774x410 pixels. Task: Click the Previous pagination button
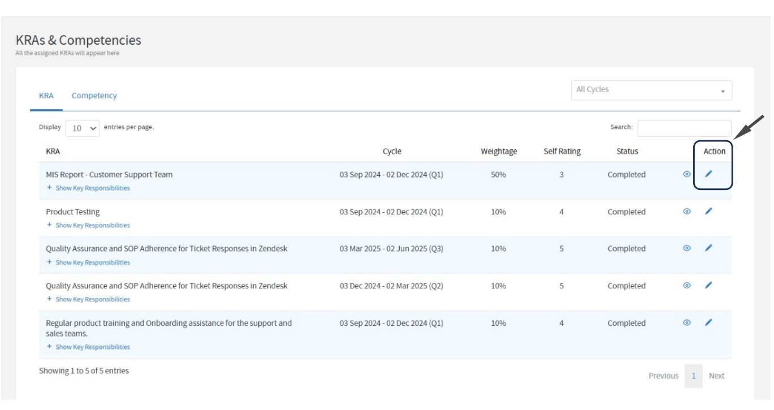click(x=663, y=376)
